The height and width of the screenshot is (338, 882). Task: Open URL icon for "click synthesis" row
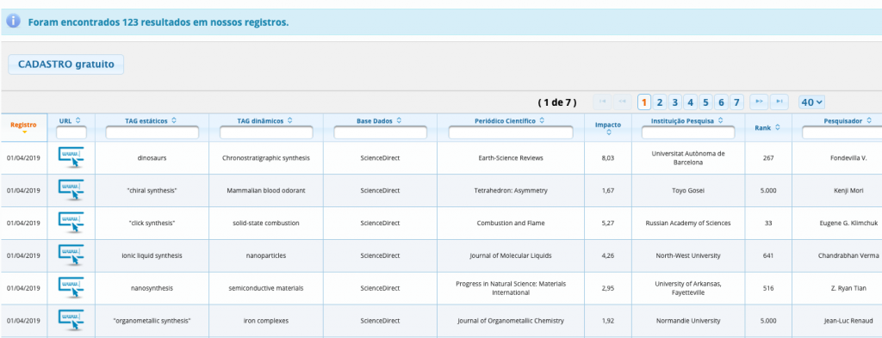click(71, 223)
